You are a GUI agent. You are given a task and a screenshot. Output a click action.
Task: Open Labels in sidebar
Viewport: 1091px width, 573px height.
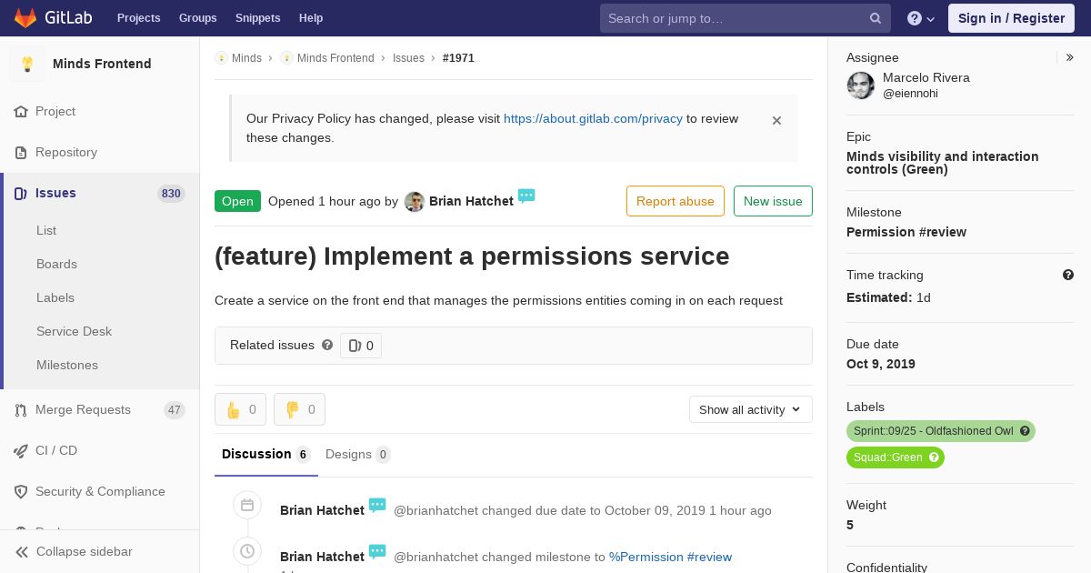[55, 297]
